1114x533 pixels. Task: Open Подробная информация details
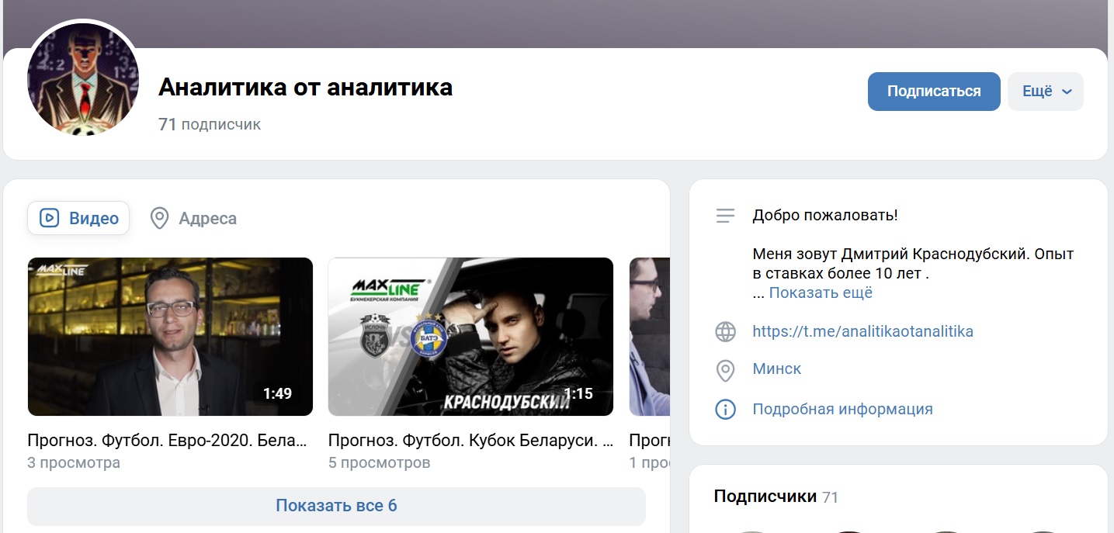tap(842, 409)
